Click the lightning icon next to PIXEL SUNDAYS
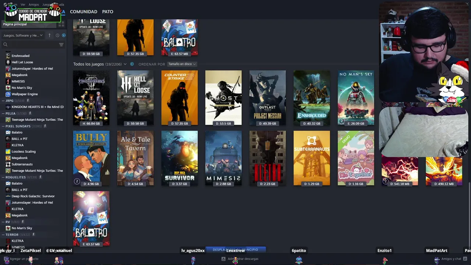This screenshot has height=265, width=471. coord(45,126)
